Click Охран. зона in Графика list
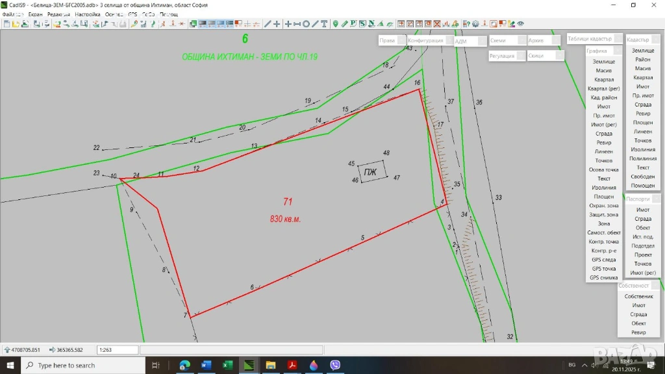 click(603, 206)
